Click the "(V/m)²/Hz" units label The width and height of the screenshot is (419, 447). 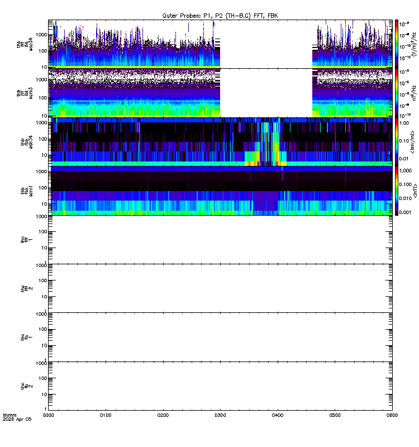pos(414,44)
